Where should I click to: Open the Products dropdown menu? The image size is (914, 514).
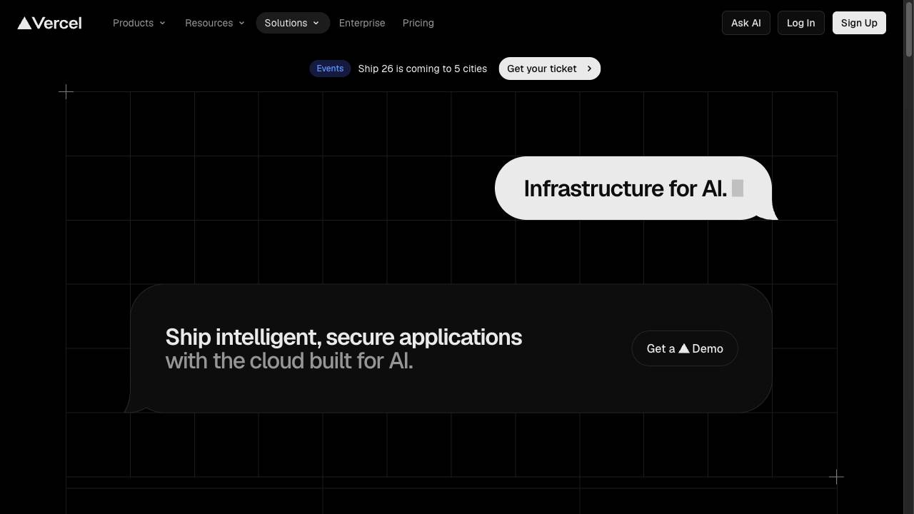tap(139, 23)
